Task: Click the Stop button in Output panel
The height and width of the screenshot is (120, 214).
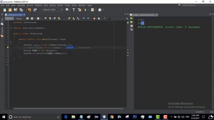Action: [x=131, y=26]
